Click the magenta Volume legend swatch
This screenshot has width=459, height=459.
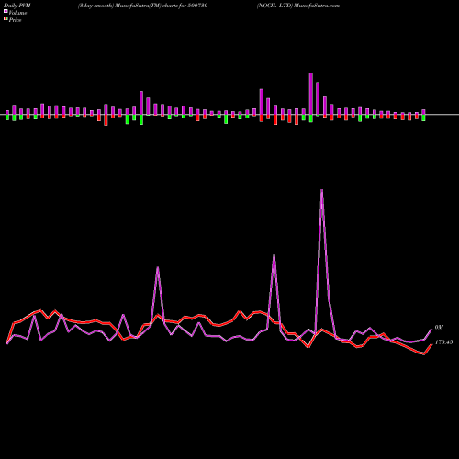click(6, 11)
